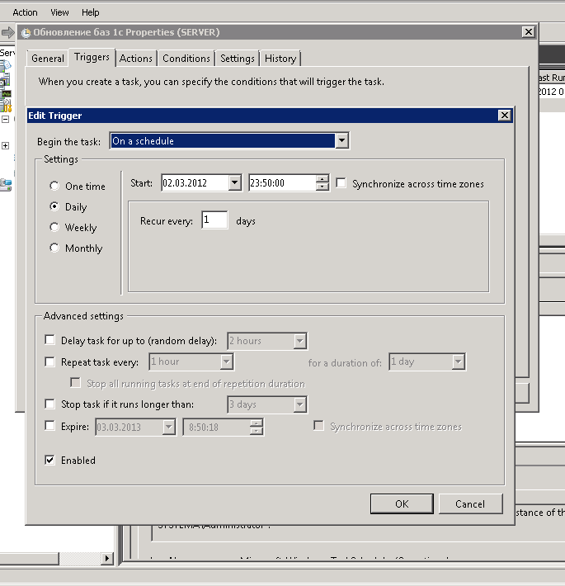Open the random delay 2 hours dropdown
Viewport: 565px width, 586px height.
(x=300, y=341)
